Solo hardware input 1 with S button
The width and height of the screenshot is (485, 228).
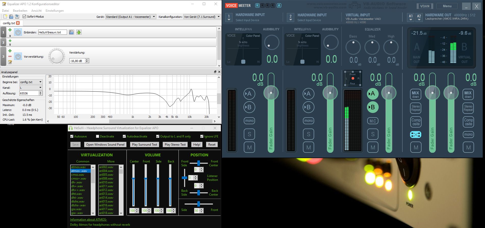249,134
